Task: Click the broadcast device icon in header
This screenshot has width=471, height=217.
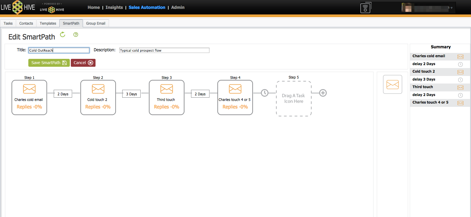Action: (x=366, y=8)
